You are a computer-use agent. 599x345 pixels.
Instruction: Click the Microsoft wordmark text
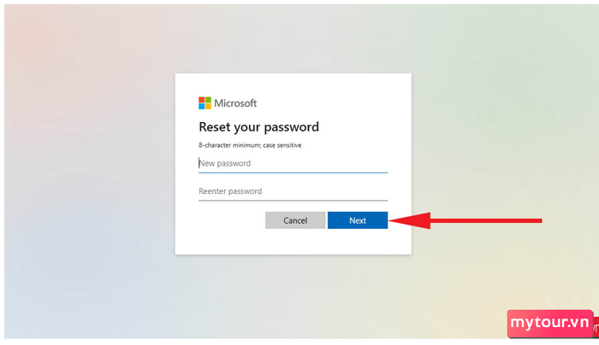click(x=235, y=103)
